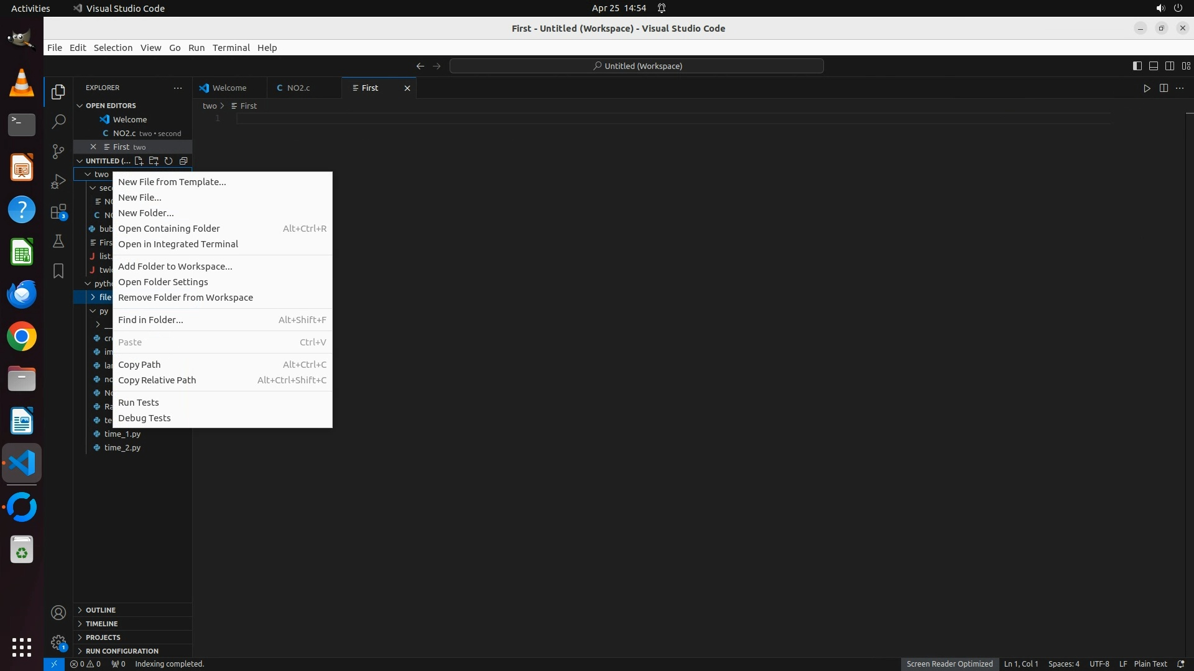Collapse the OPEN EDITORS section
The height and width of the screenshot is (671, 1194).
(x=111, y=106)
